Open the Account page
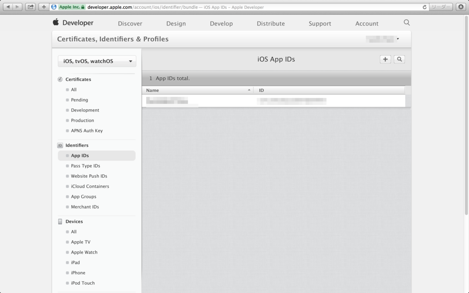The image size is (469, 293). point(367,24)
